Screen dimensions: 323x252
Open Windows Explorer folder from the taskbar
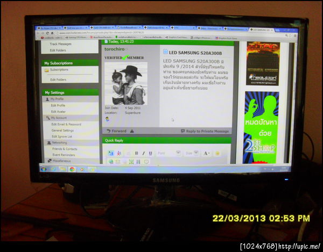(62, 169)
